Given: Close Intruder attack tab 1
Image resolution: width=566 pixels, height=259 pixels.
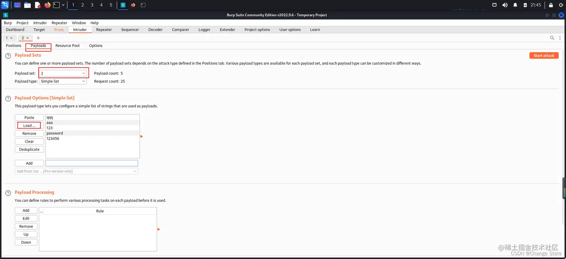Looking at the screenshot, I should coord(11,38).
